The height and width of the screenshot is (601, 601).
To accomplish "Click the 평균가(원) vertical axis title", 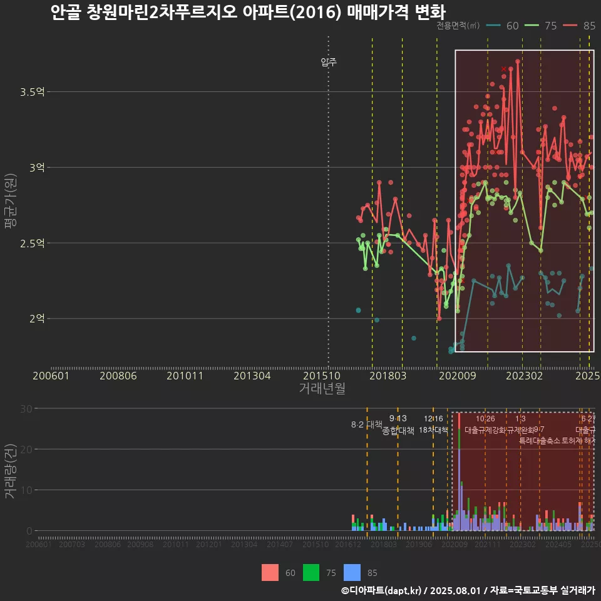I will pyautogui.click(x=11, y=201).
